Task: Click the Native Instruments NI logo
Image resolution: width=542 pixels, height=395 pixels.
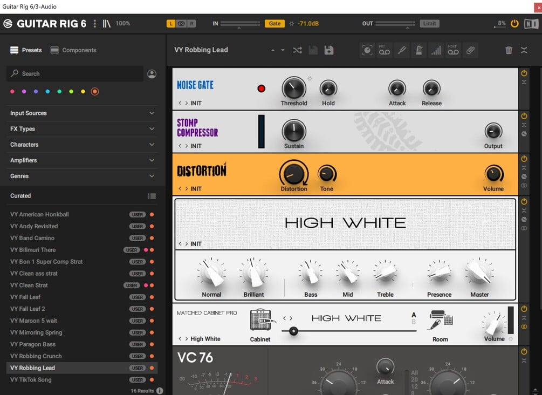Action: [x=531, y=24]
